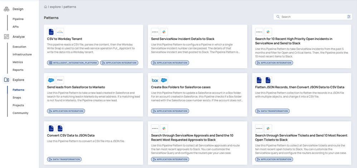Image resolution: width=357 pixels, height=168 pixels.
Task: Open Convert CSV Data to JSON Data title
Action: click(71, 135)
